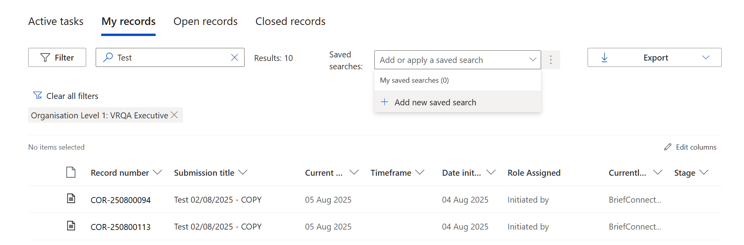Expand the Stage column menu

pyautogui.click(x=704, y=173)
